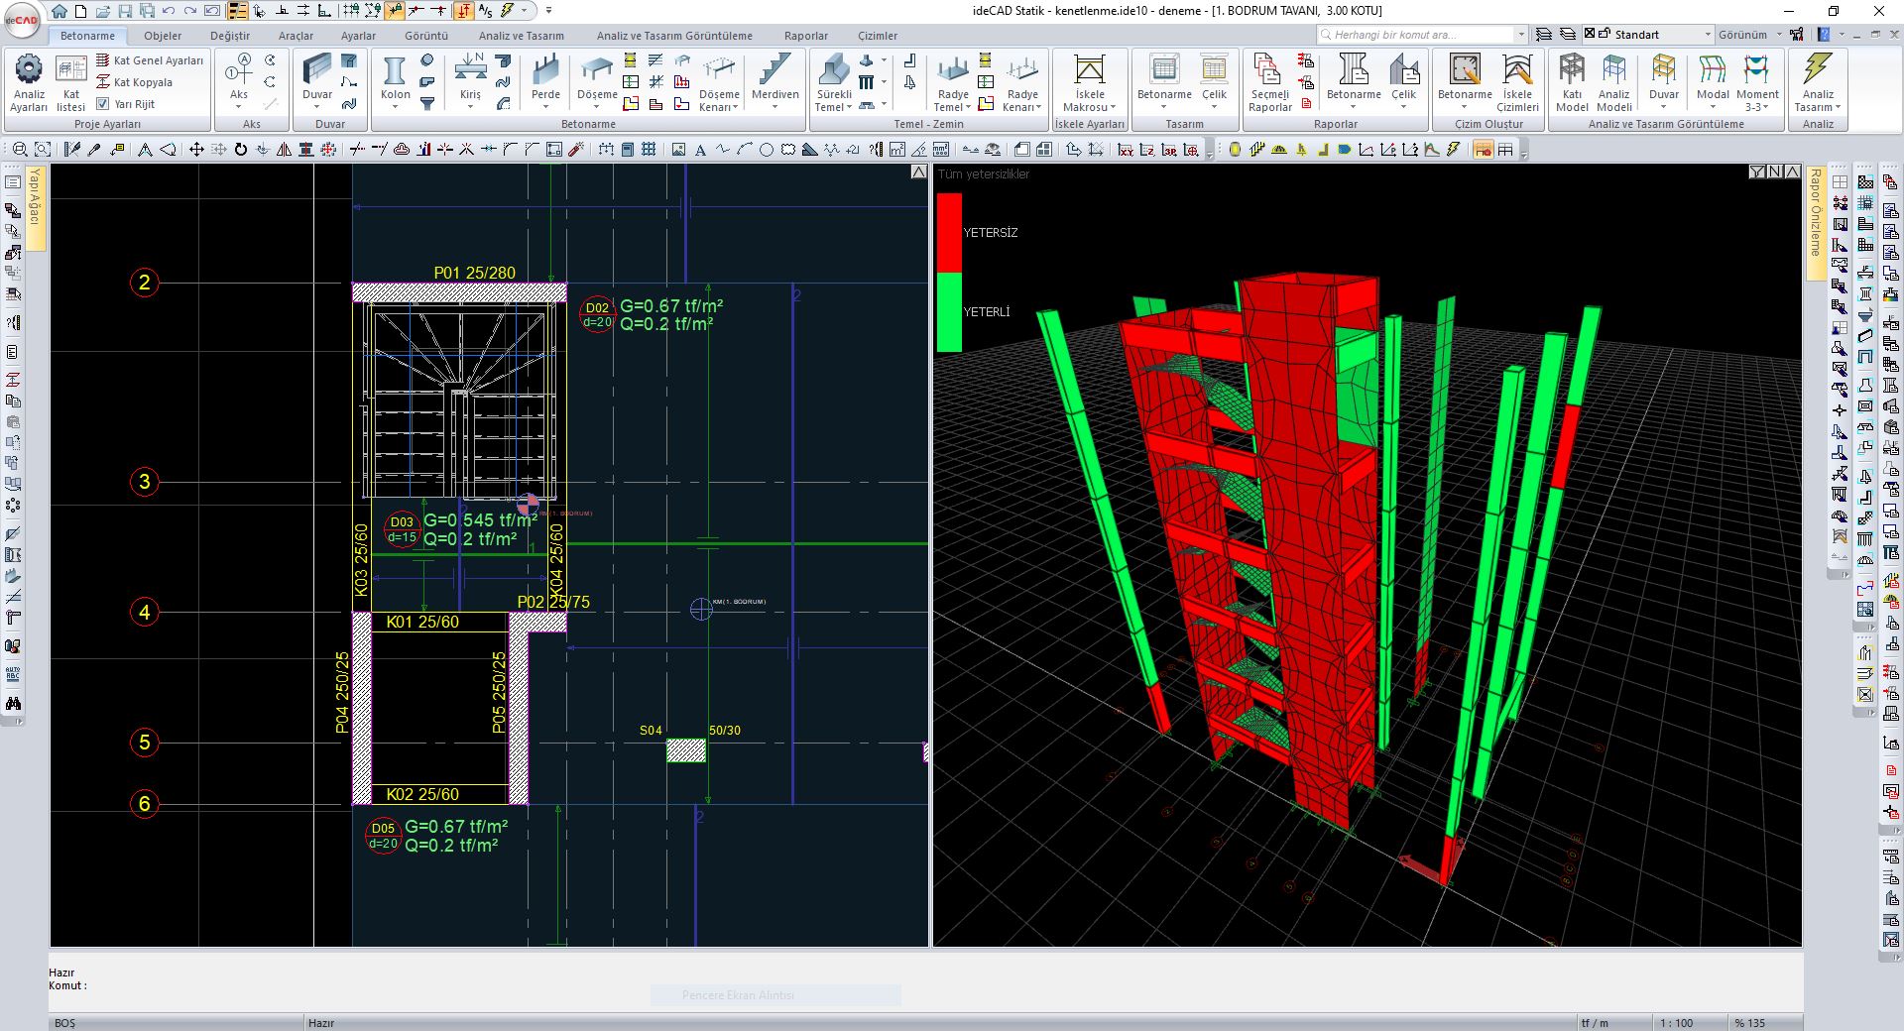Select the Perde shear wall tool

tap(545, 79)
